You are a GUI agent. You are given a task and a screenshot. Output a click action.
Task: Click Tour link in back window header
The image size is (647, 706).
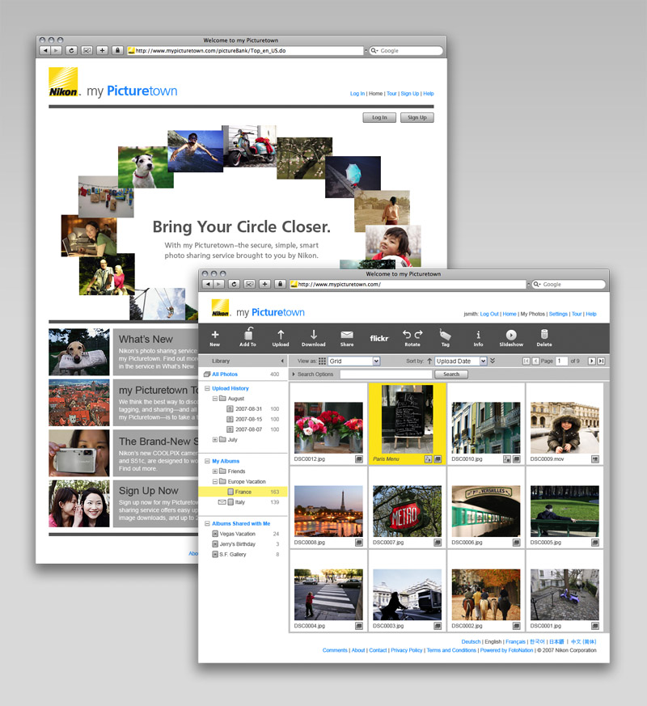tap(391, 94)
